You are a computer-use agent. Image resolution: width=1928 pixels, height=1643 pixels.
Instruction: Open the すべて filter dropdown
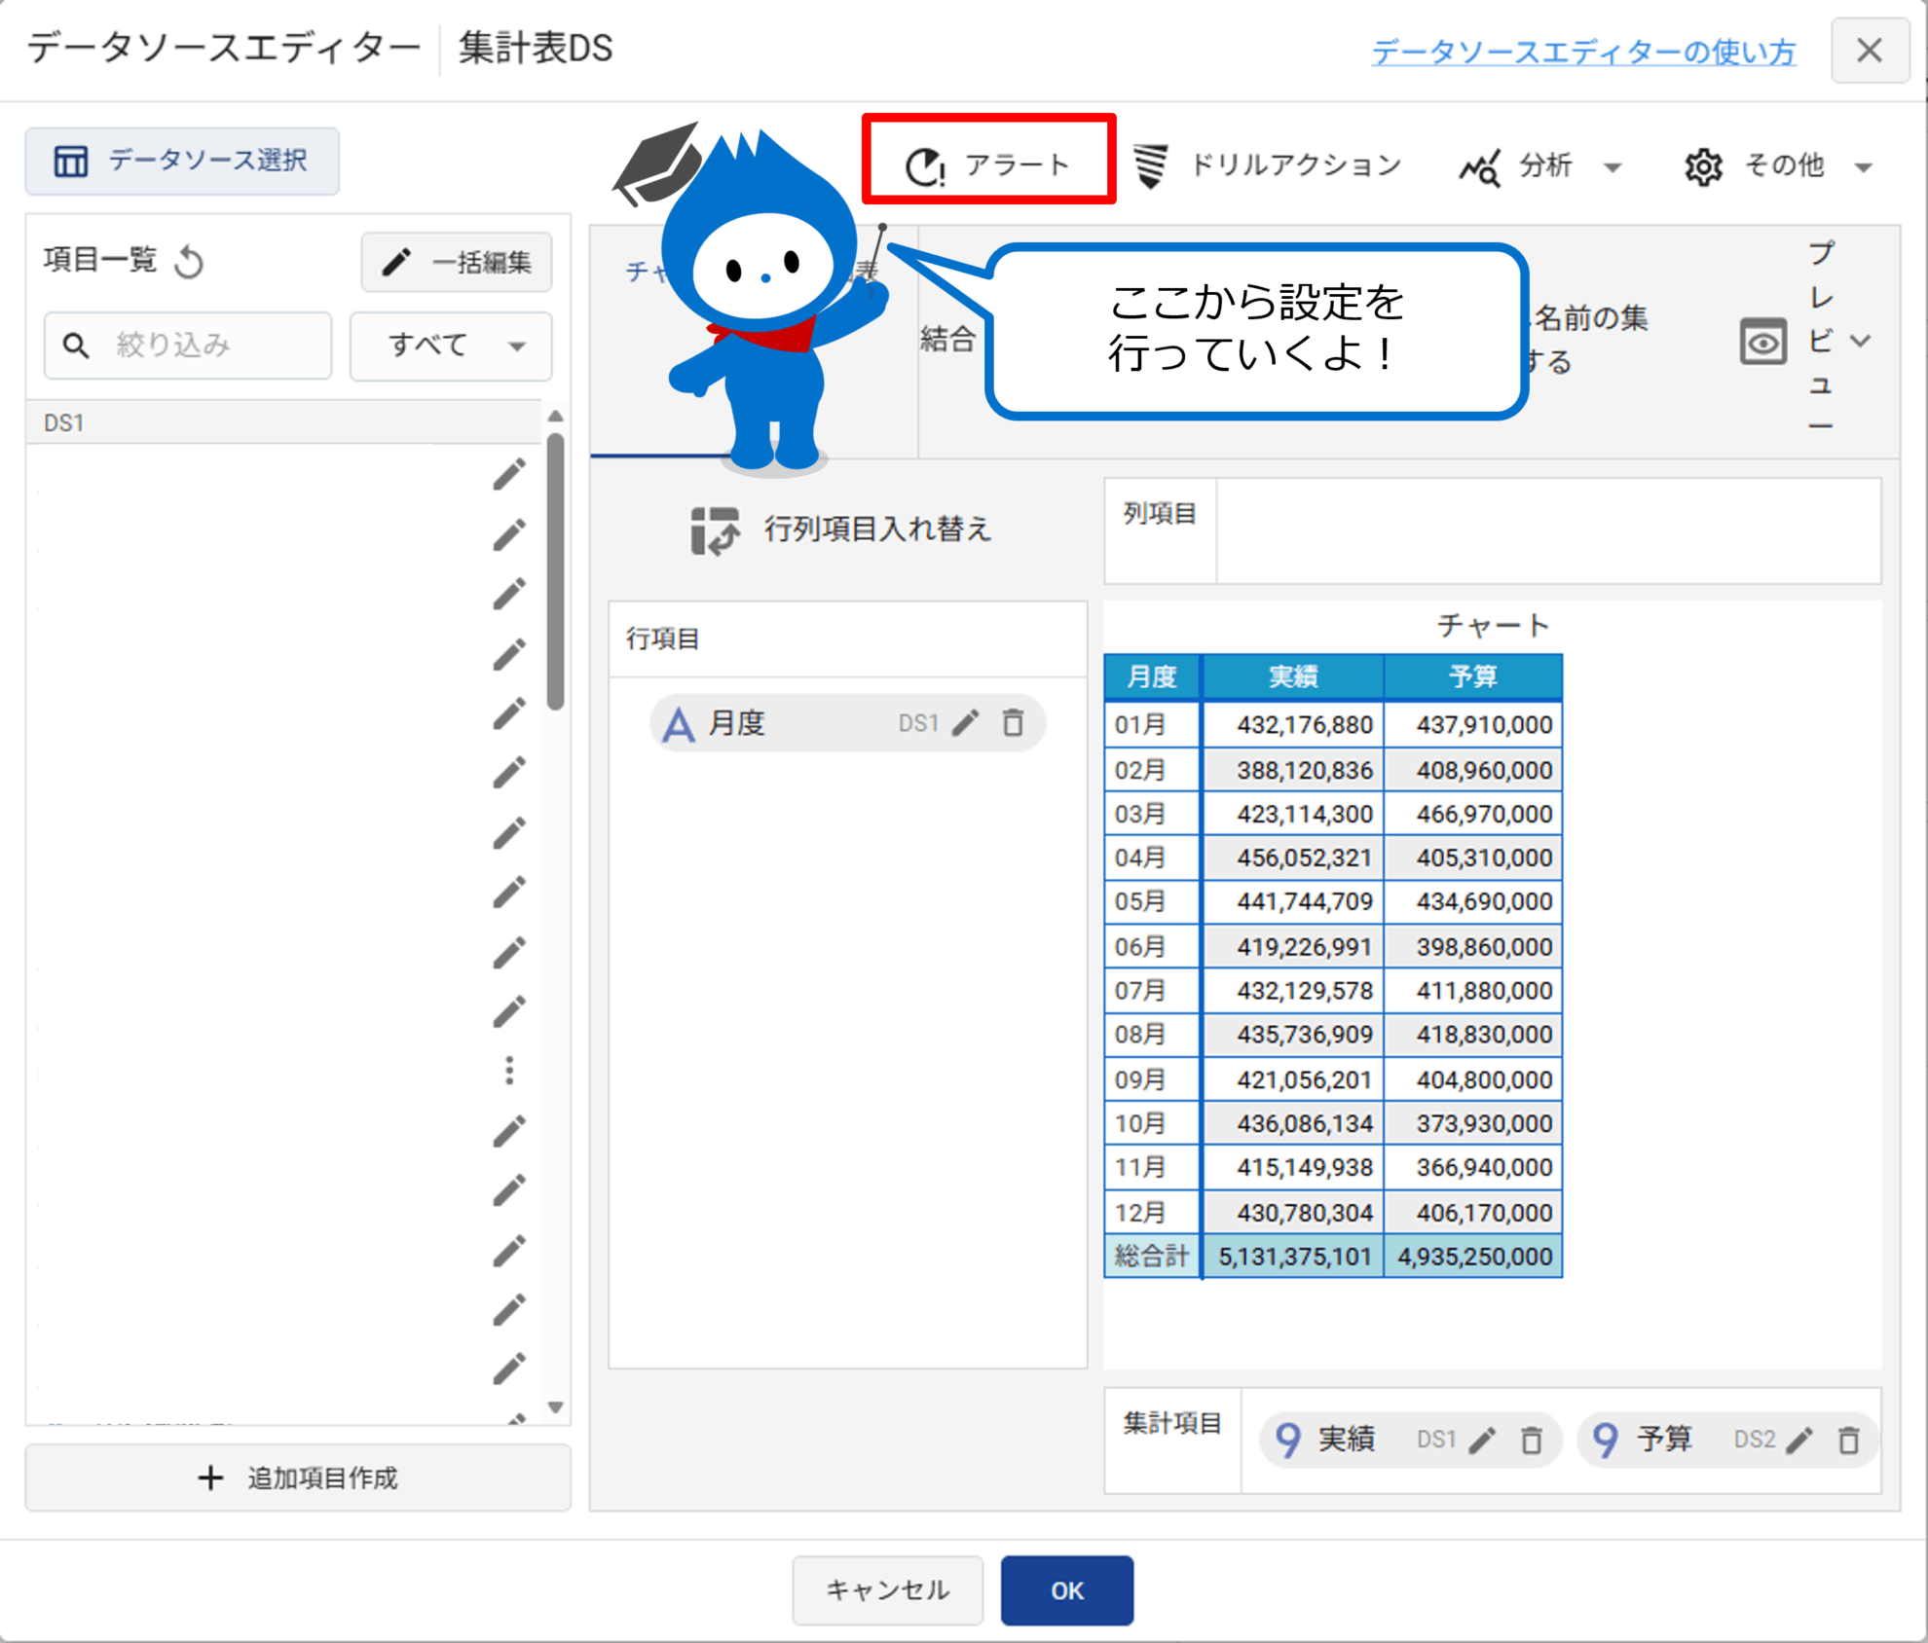[451, 346]
